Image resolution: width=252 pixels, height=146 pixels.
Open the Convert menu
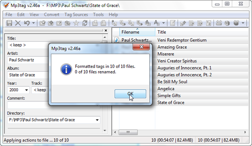pyautogui.click(x=52, y=15)
